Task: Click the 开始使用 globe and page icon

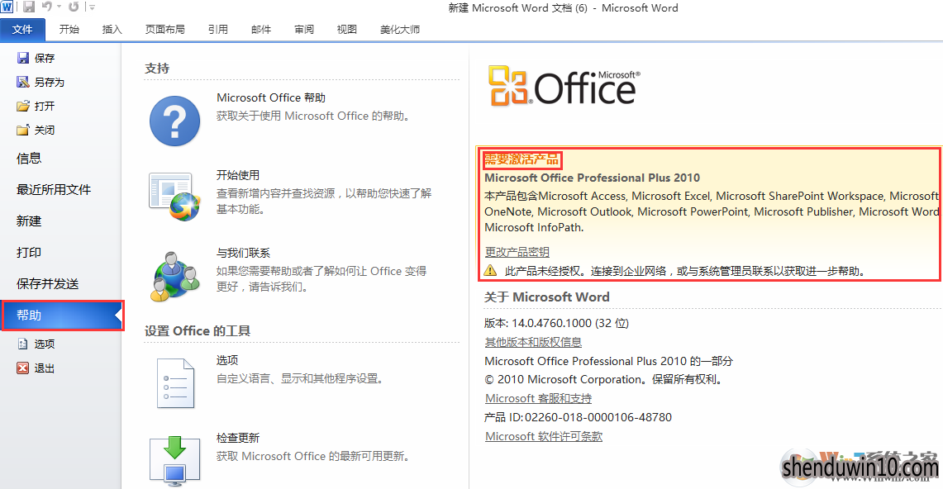Action: coord(174,197)
